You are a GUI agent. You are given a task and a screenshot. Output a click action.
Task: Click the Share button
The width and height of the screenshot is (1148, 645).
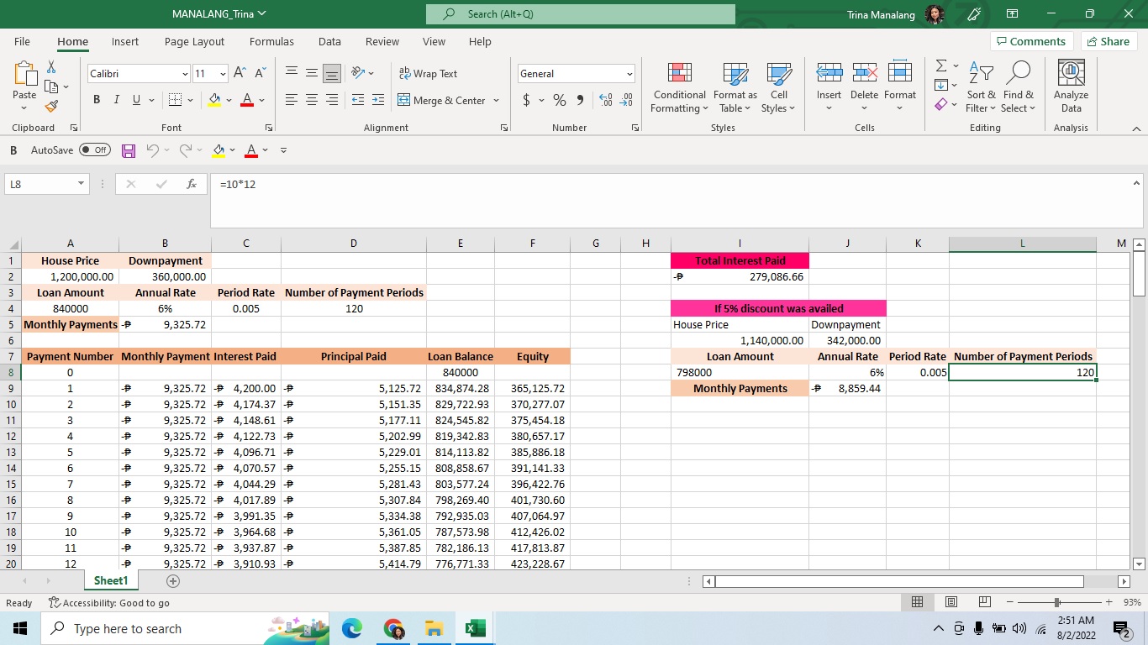(1109, 41)
